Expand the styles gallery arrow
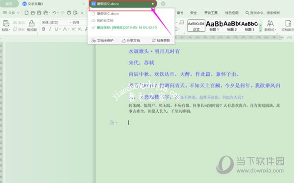The height and width of the screenshot is (183, 294). [x=261, y=30]
